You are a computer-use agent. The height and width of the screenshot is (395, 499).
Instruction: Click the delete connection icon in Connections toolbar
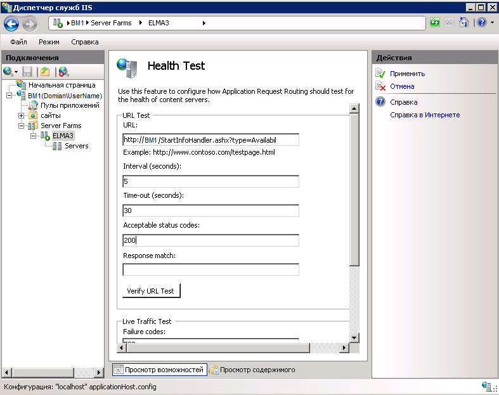point(63,72)
